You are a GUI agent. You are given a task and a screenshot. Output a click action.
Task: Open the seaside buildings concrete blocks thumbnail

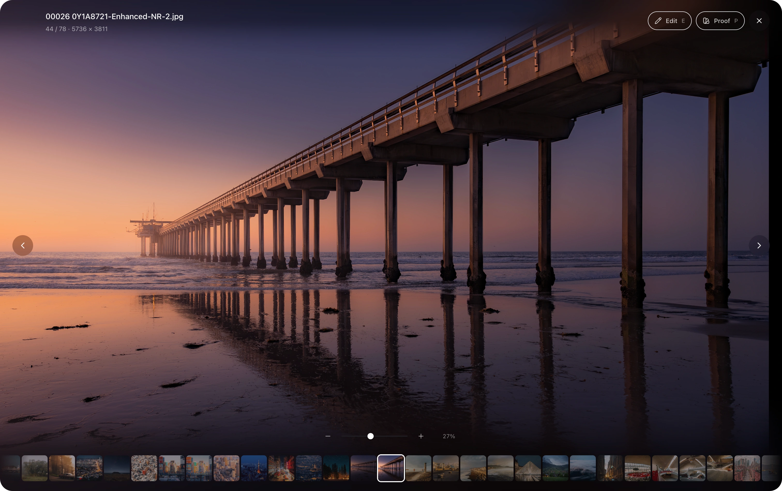(x=446, y=468)
